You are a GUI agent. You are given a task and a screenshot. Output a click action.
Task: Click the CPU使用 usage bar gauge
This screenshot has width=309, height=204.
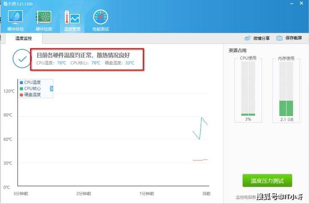(x=248, y=89)
